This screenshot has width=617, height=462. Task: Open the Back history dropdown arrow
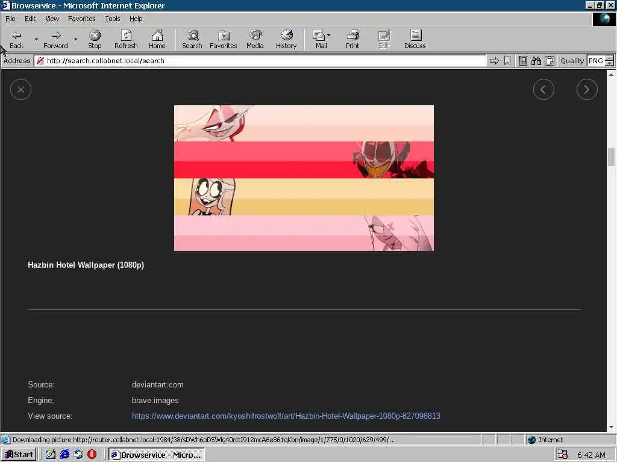pos(36,39)
